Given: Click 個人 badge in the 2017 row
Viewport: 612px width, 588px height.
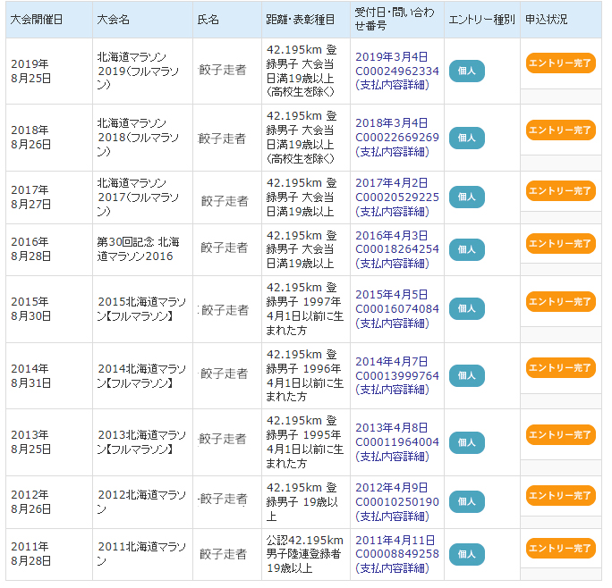Looking at the screenshot, I should 467,197.
